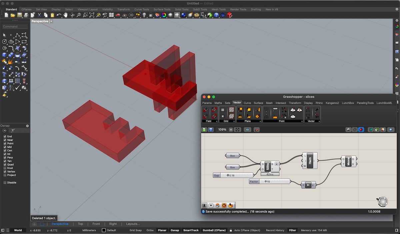
Task: Click Zoom Extents icon in Grasshopper canvas toolbar
Action: [237, 129]
